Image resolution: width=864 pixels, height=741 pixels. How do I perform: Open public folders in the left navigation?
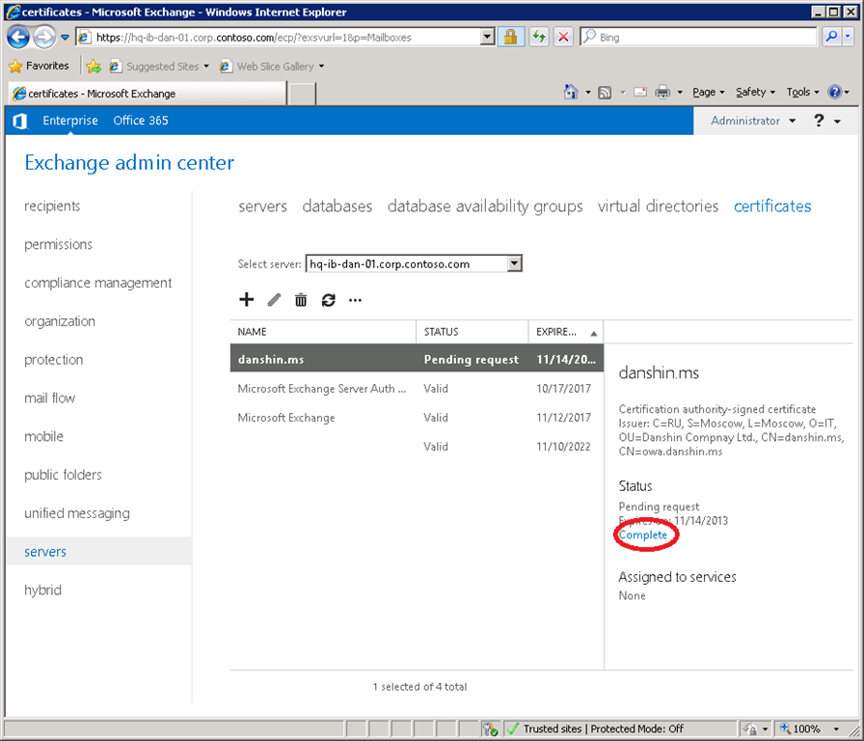click(x=63, y=475)
